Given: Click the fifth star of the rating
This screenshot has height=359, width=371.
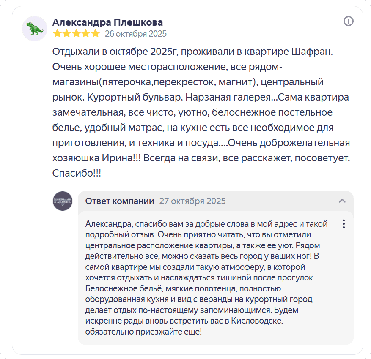Looking at the screenshot, I should coord(96,34).
